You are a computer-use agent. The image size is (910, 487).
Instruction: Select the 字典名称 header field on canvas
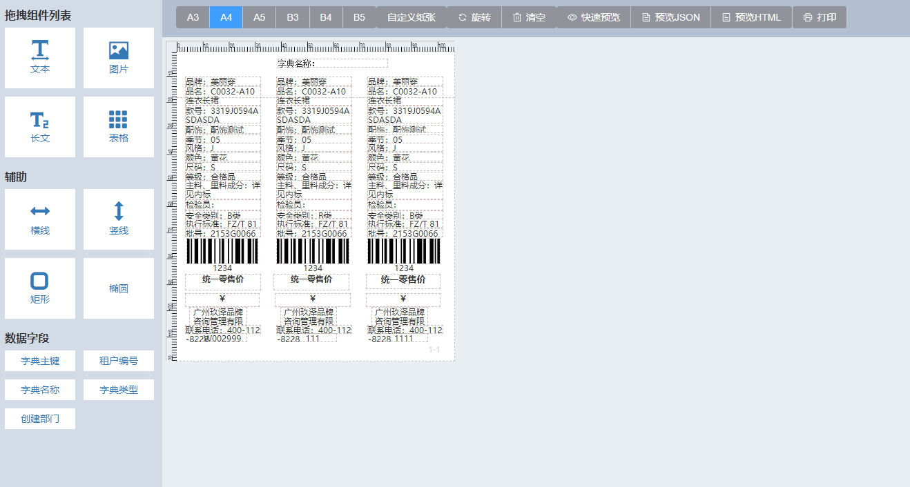[x=332, y=63]
